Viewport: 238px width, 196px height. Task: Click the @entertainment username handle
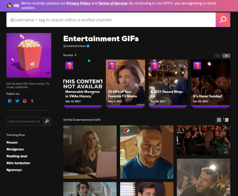pyautogui.click(x=74, y=46)
